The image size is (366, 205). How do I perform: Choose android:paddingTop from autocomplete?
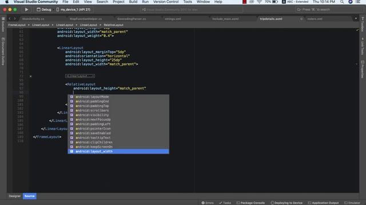[x=118, y=106]
